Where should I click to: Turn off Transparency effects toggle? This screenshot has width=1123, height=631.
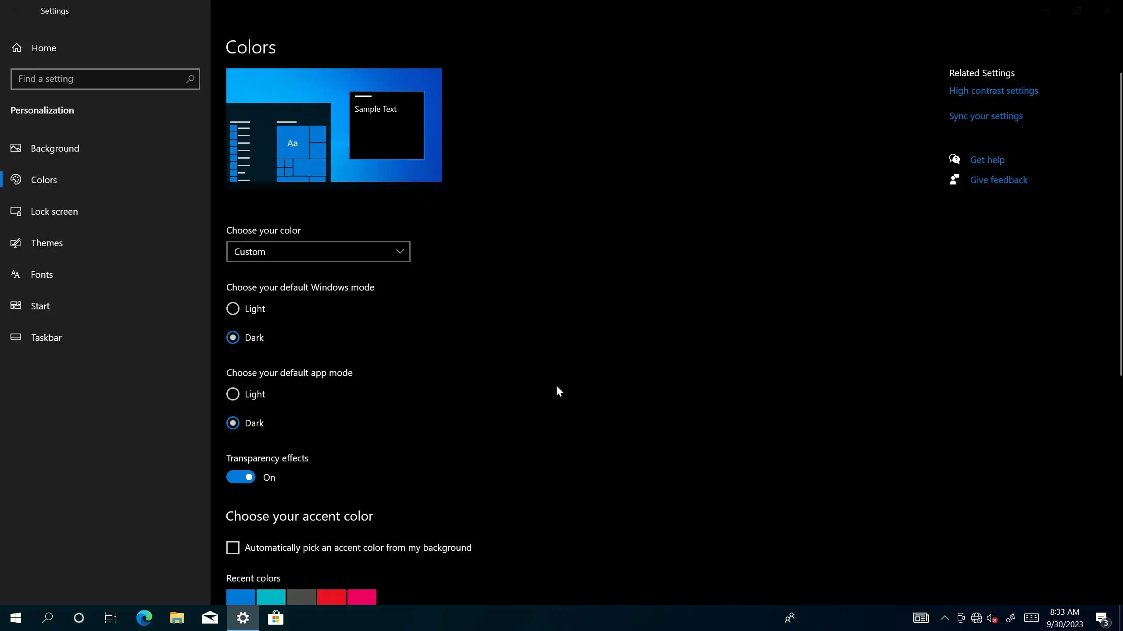coord(241,477)
